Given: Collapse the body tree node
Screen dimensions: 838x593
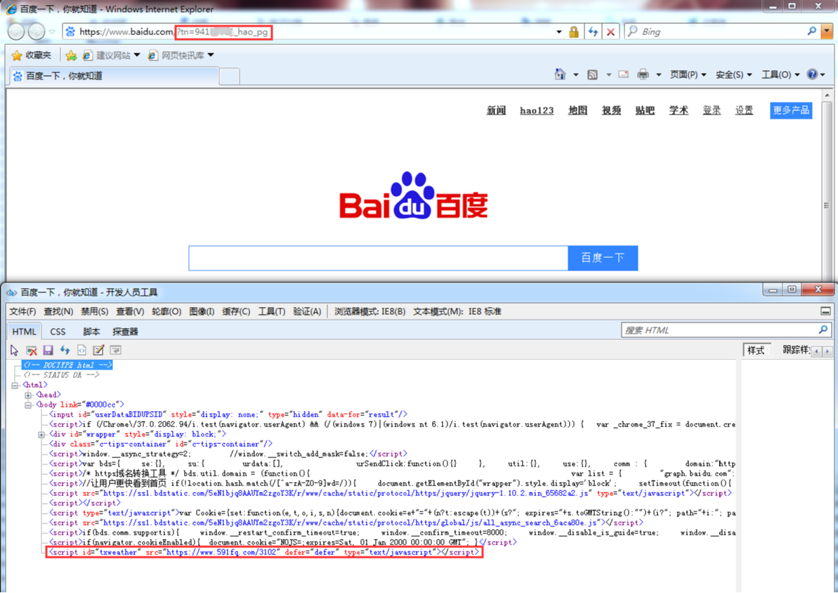Looking at the screenshot, I should pyautogui.click(x=28, y=405).
